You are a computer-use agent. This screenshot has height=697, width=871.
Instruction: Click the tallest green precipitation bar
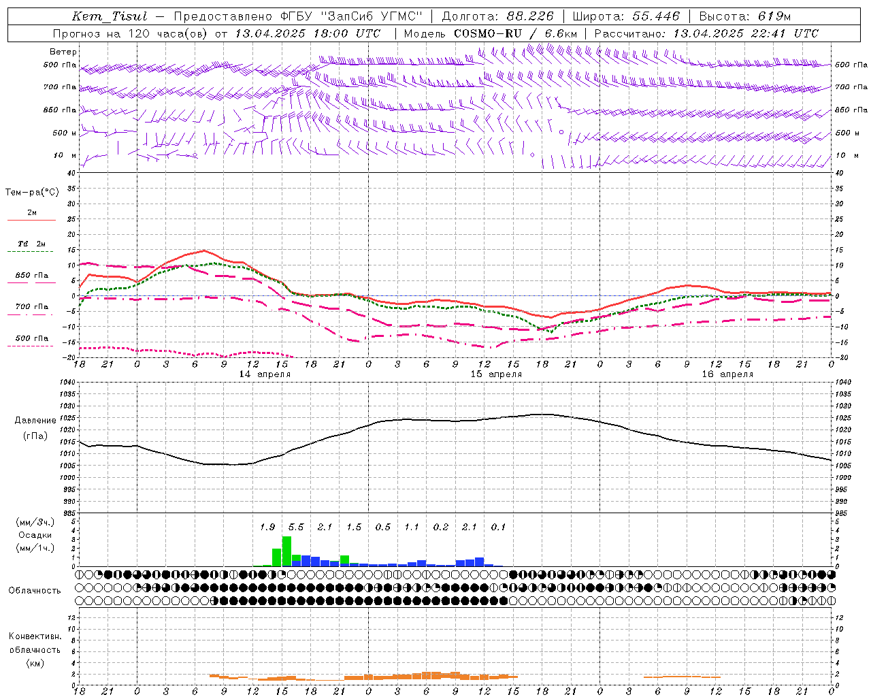click(x=286, y=551)
